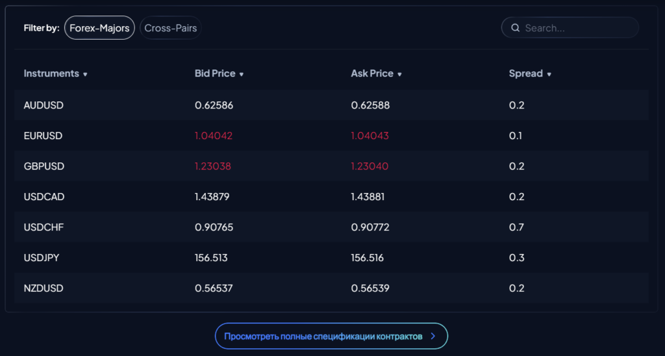Screen dimensions: 665x356
Task: Click the NZDUSD instrument name
Action: [x=44, y=288]
